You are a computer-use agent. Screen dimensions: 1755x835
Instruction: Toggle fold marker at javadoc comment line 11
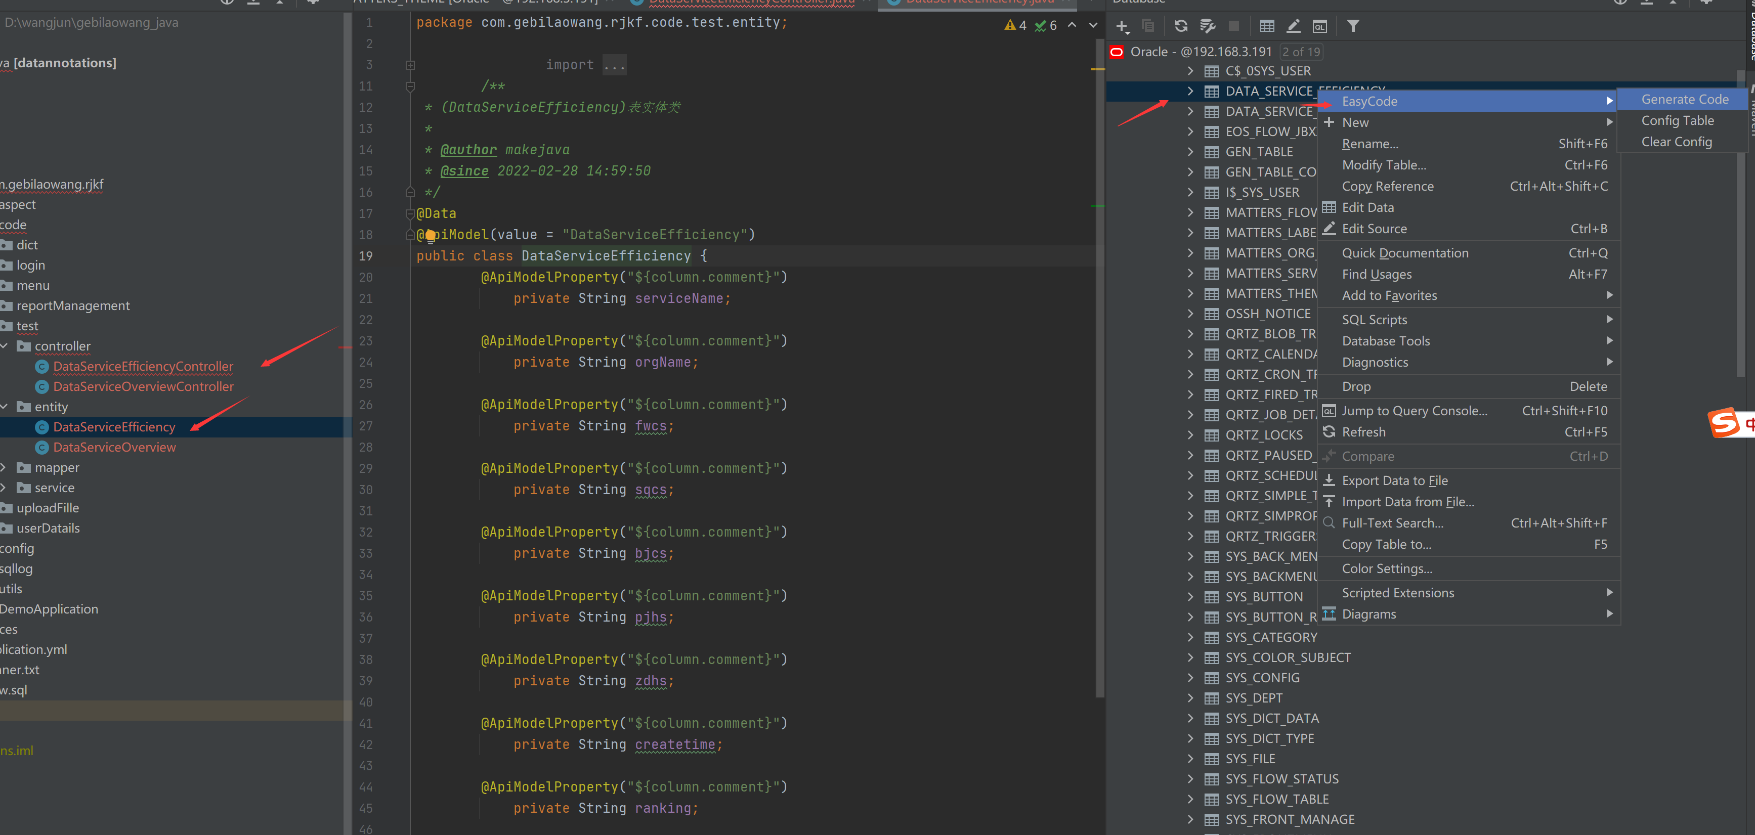(410, 86)
